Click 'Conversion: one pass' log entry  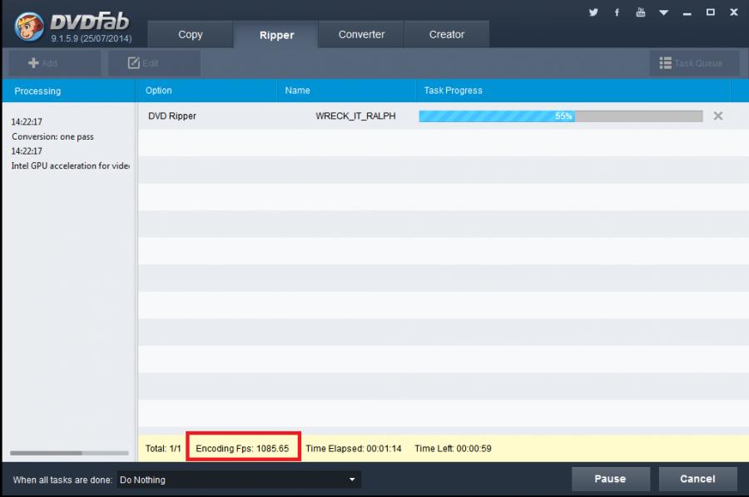click(x=52, y=136)
